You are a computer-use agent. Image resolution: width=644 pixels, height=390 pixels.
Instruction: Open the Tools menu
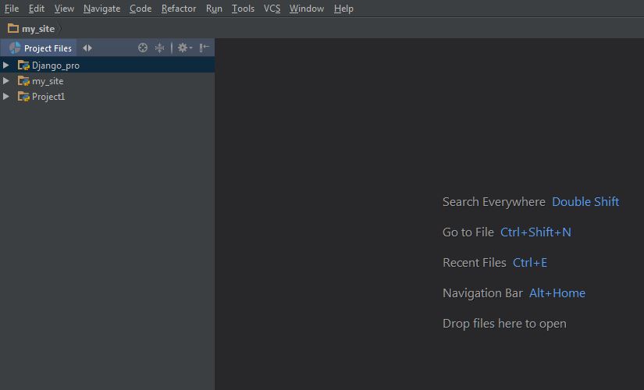point(243,9)
